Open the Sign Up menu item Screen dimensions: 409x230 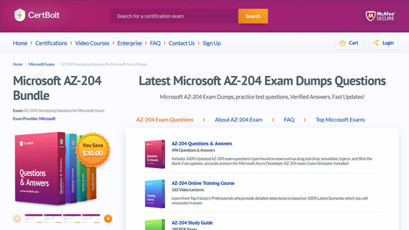(212, 43)
